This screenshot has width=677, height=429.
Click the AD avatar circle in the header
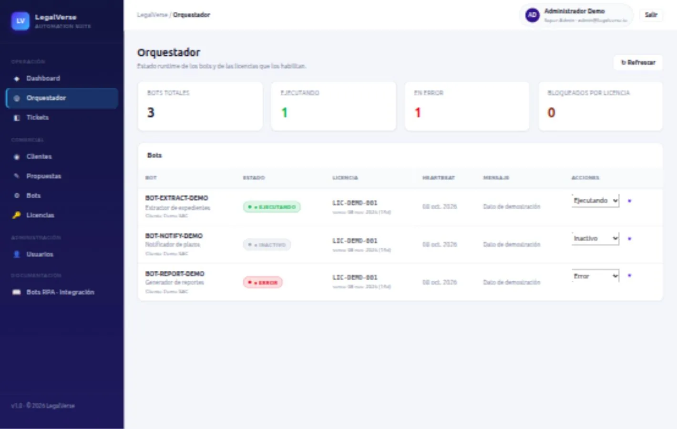coord(532,15)
